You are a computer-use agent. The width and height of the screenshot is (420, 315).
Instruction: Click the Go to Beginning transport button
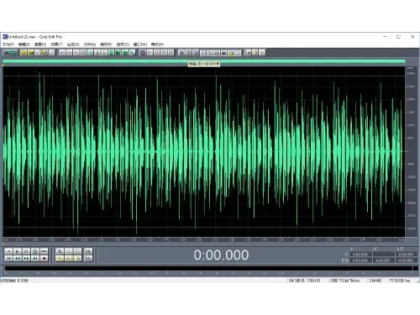click(8, 259)
